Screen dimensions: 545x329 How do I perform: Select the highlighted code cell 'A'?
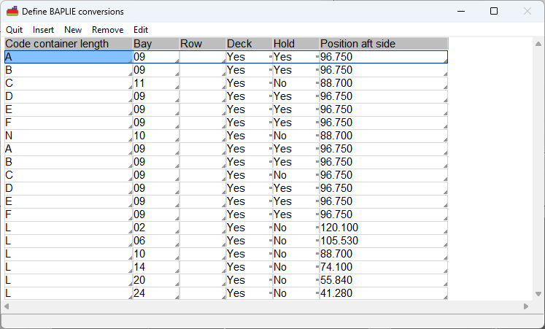click(x=69, y=57)
